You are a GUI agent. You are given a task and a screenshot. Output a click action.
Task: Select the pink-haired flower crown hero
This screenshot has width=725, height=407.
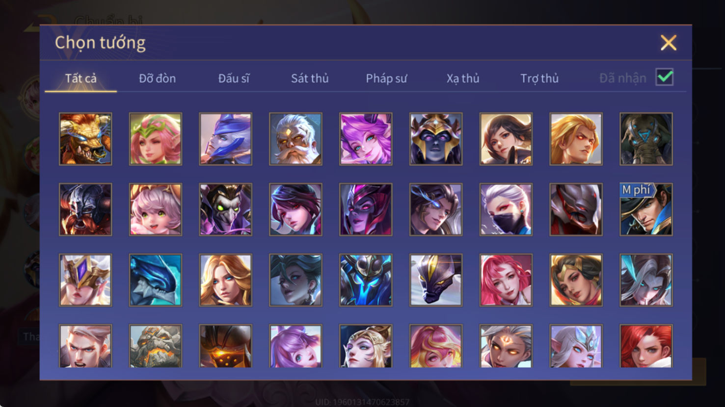[155, 139]
